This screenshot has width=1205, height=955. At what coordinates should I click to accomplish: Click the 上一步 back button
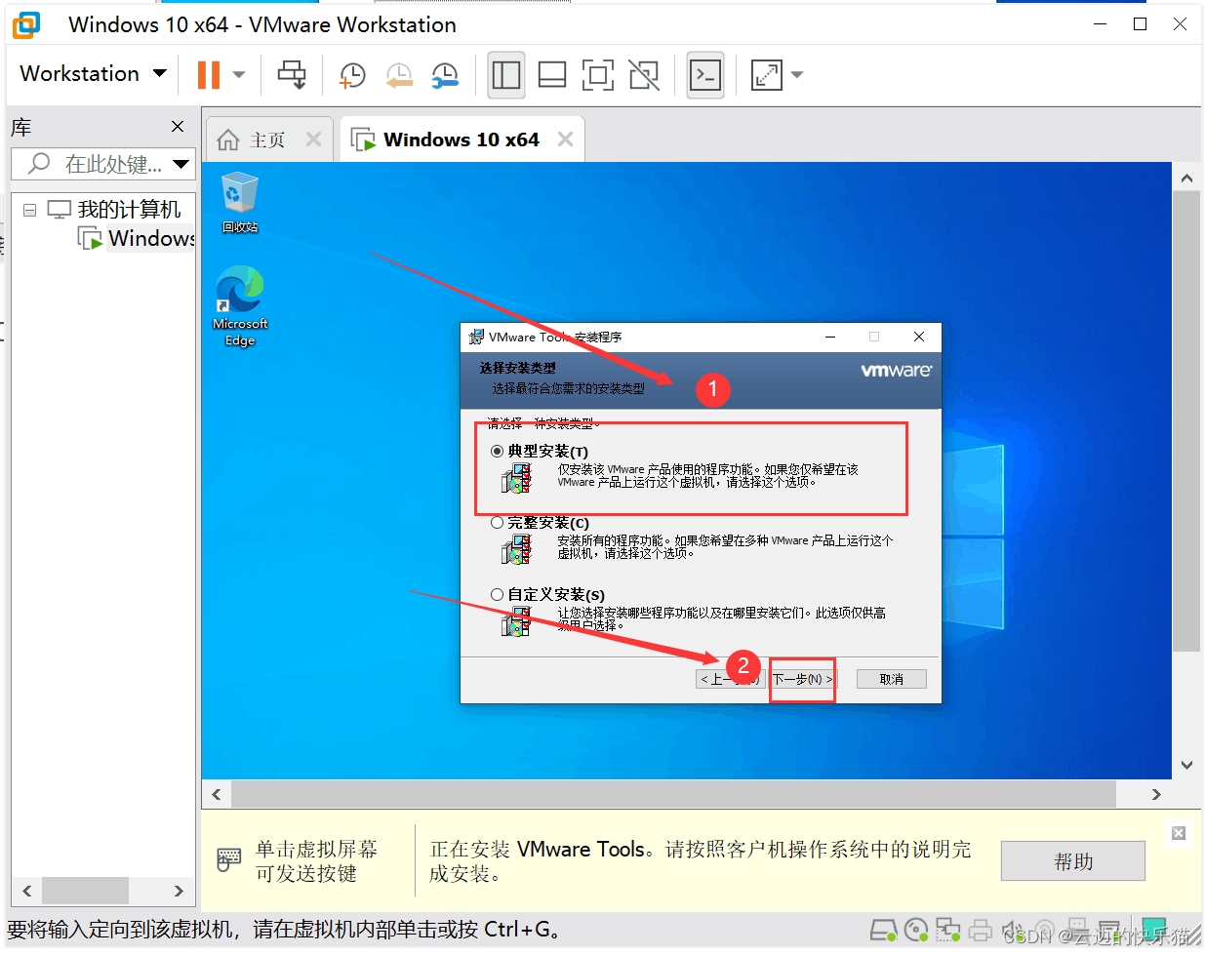tap(729, 679)
